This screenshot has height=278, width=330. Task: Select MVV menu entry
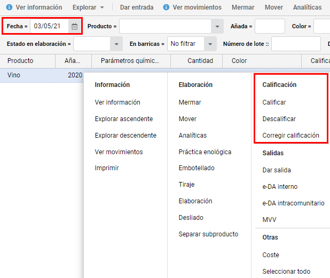coord(269,220)
